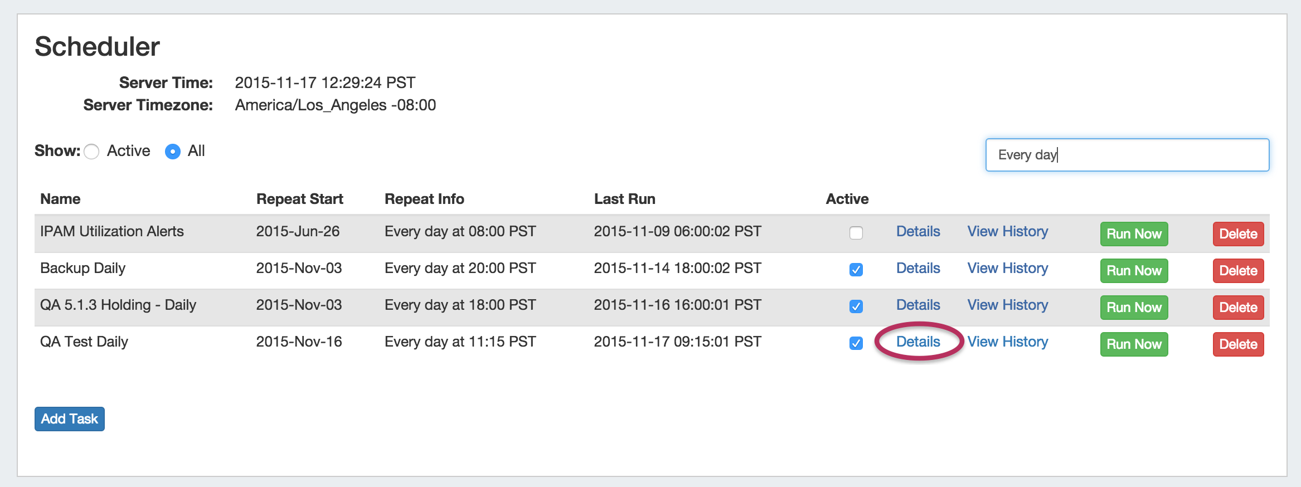Click the Add Task button
The width and height of the screenshot is (1301, 487).
click(70, 419)
